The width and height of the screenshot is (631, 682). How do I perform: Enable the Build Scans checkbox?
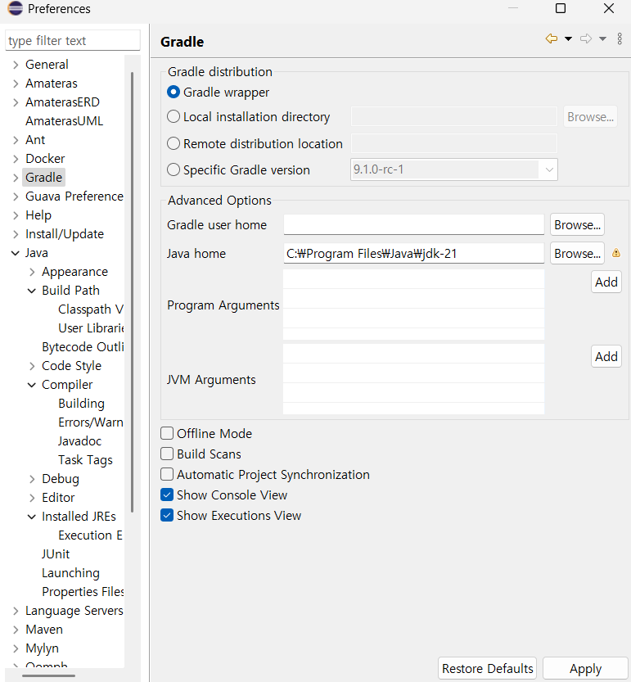[167, 454]
